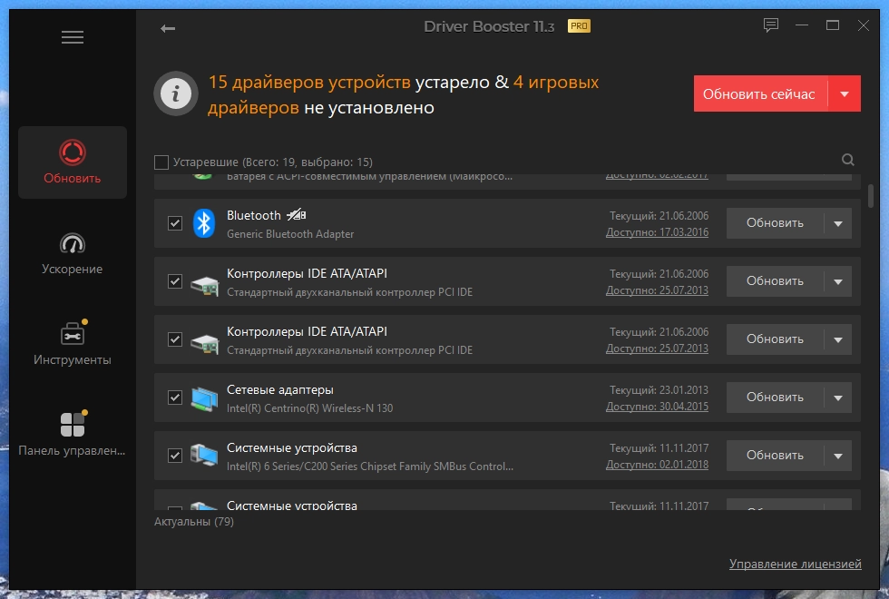Open Bluetooth available version 17.03.2016 link
This screenshot has width=889, height=599.
(x=657, y=232)
